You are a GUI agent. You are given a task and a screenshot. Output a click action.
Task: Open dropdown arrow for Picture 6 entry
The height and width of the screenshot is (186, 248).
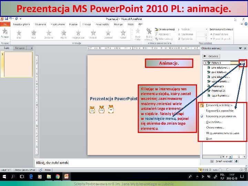pyautogui.click(x=242, y=63)
